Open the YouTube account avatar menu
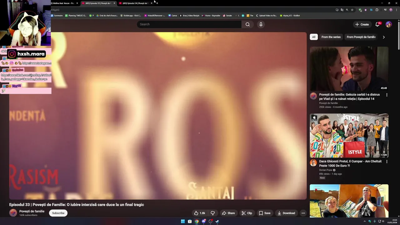 tap(388, 24)
